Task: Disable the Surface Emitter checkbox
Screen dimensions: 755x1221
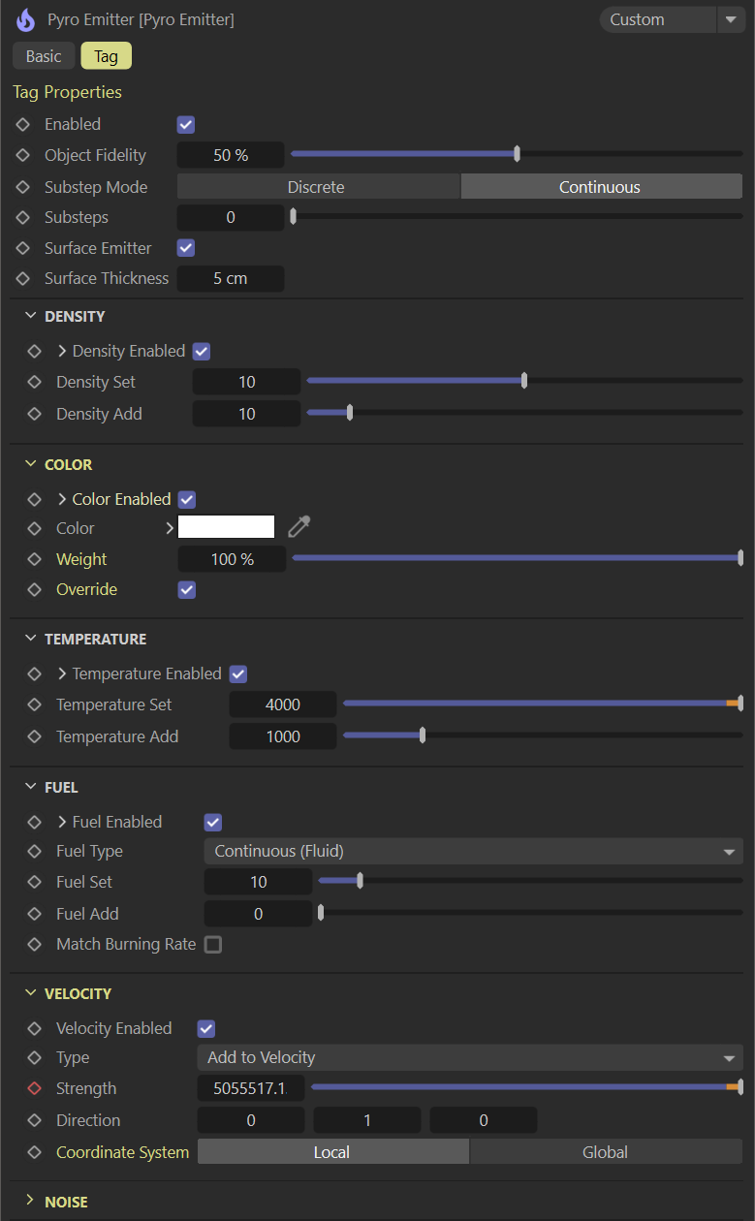Action: coord(186,248)
